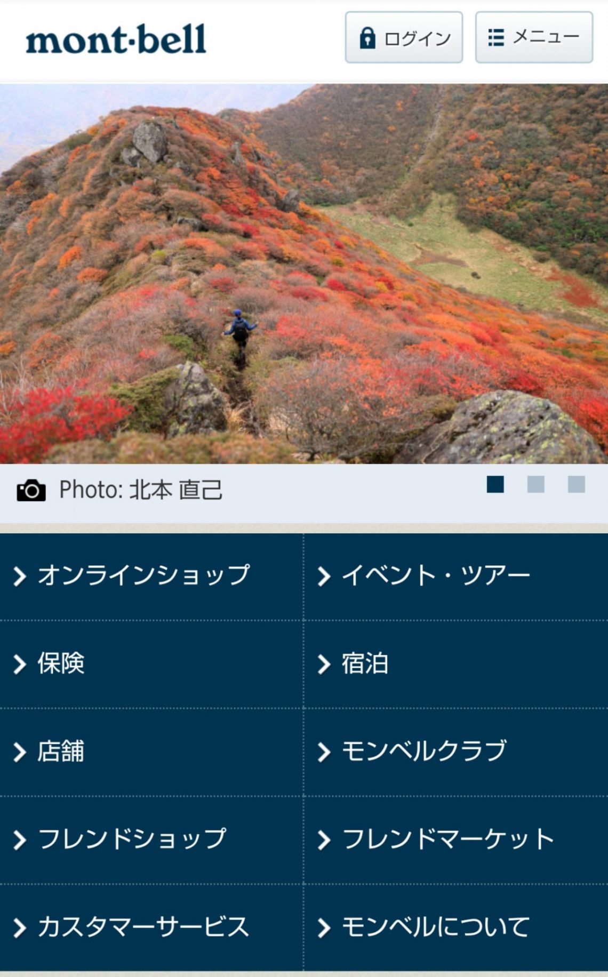The height and width of the screenshot is (977, 608).
Task: Open the メニュー dropdown button
Action: (534, 37)
